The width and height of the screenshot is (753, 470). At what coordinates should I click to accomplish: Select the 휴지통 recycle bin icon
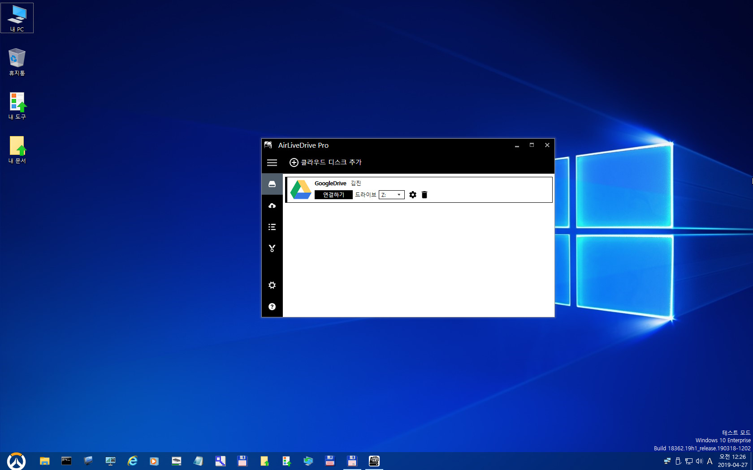tap(17, 62)
